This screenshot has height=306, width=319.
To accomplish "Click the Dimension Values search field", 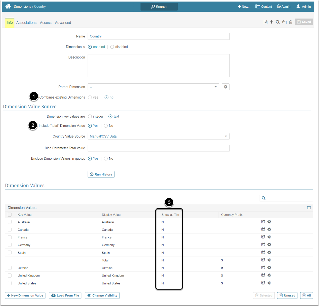I will (286, 198).
